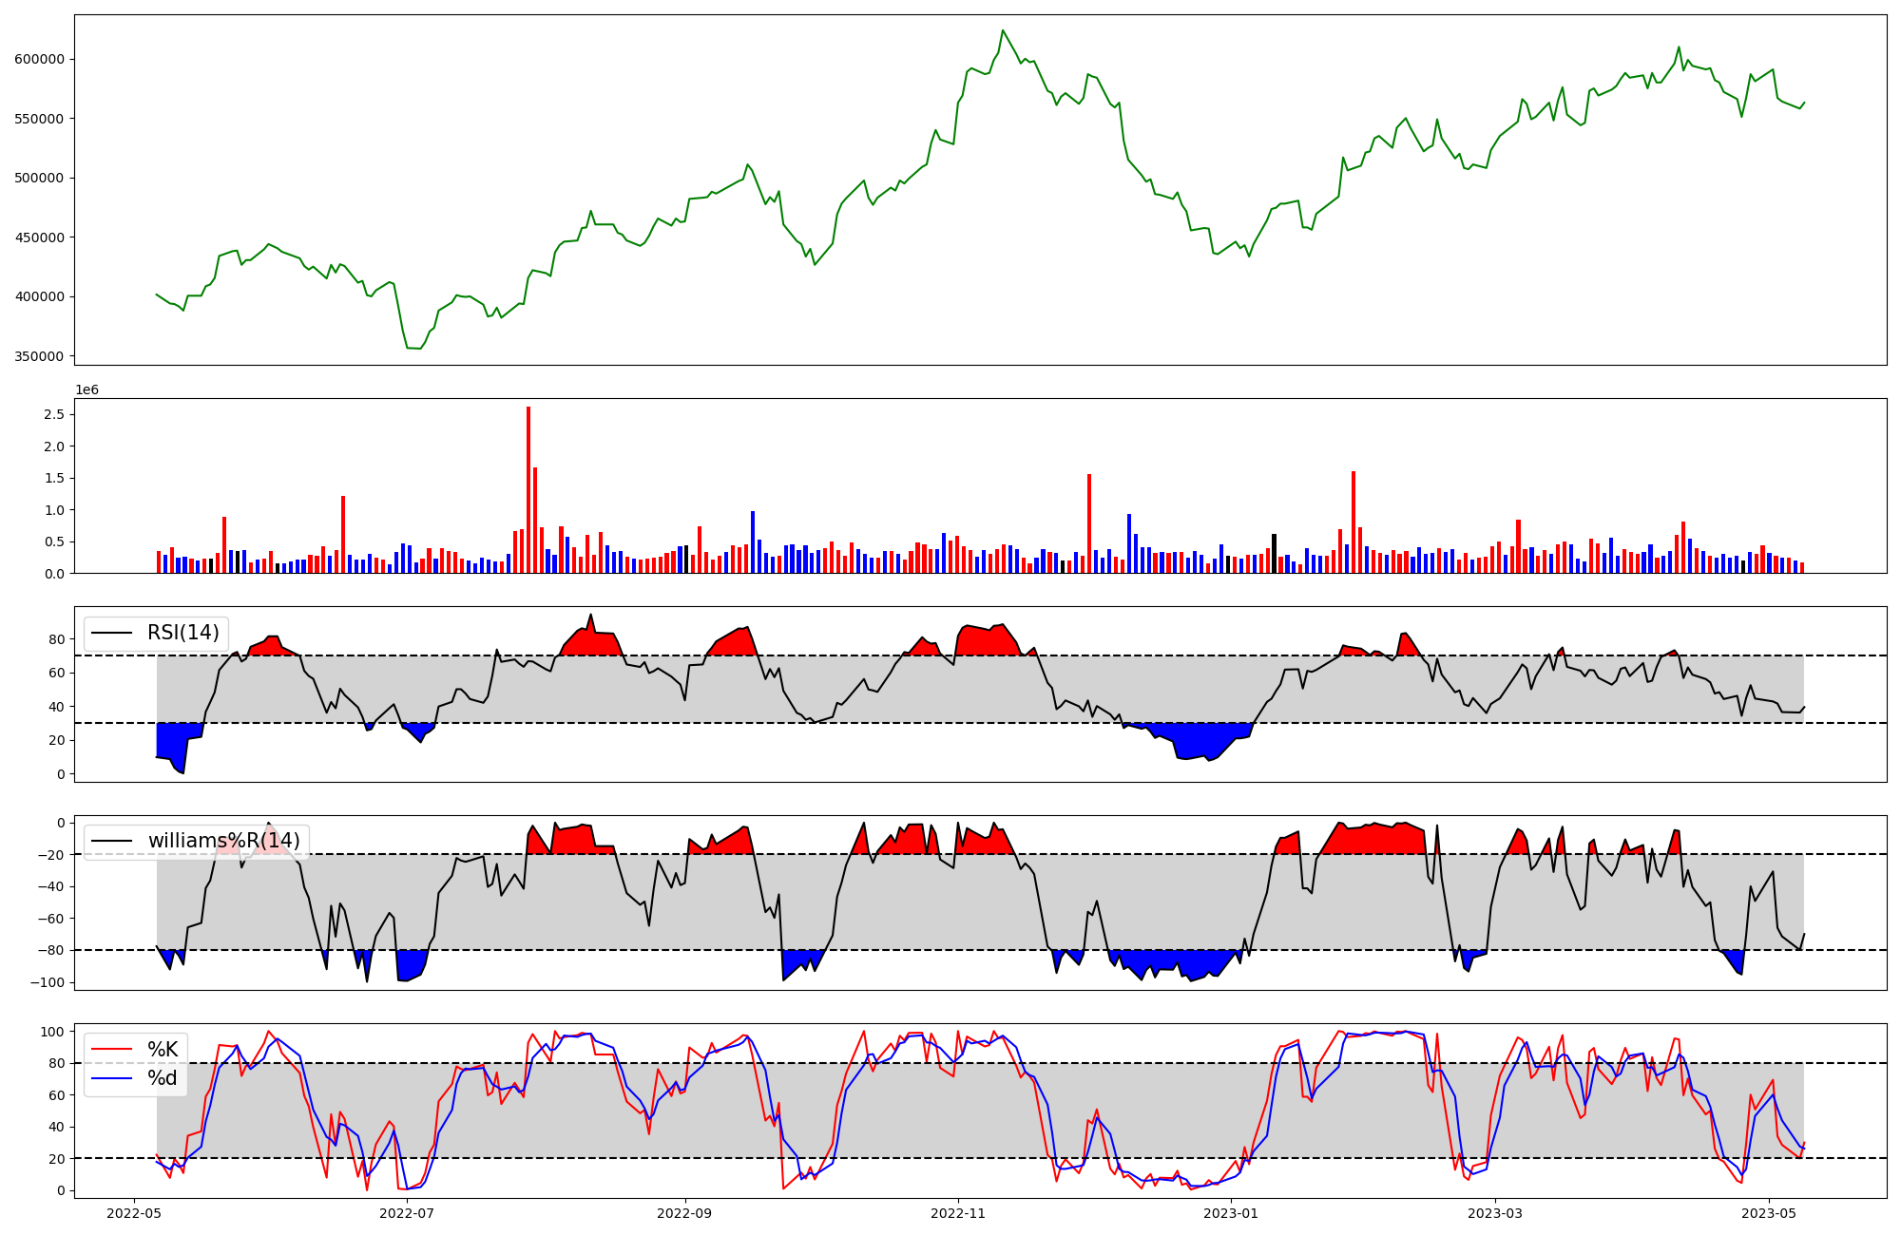Screen dimensions: 1901x1235
Task: Click the -100 tick on Williams axis
Action: pyautogui.click(x=46, y=982)
